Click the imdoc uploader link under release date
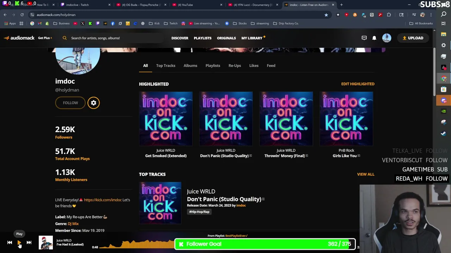This screenshot has width=451, height=253. click(241, 205)
